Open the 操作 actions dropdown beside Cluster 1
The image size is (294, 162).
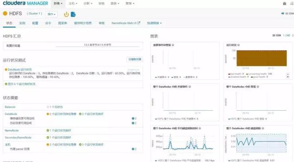[x=51, y=14]
